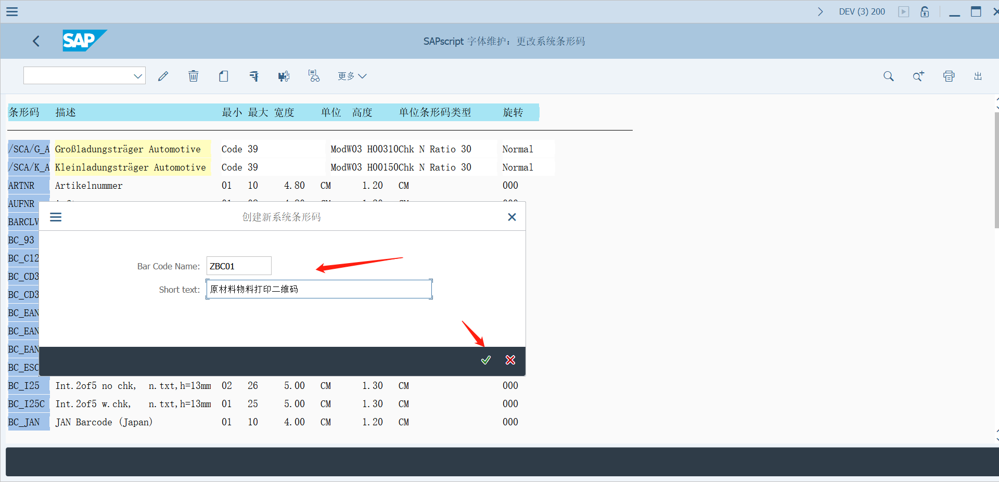Confirm dialog with green checkmark
The height and width of the screenshot is (482, 999).
pyautogui.click(x=485, y=360)
